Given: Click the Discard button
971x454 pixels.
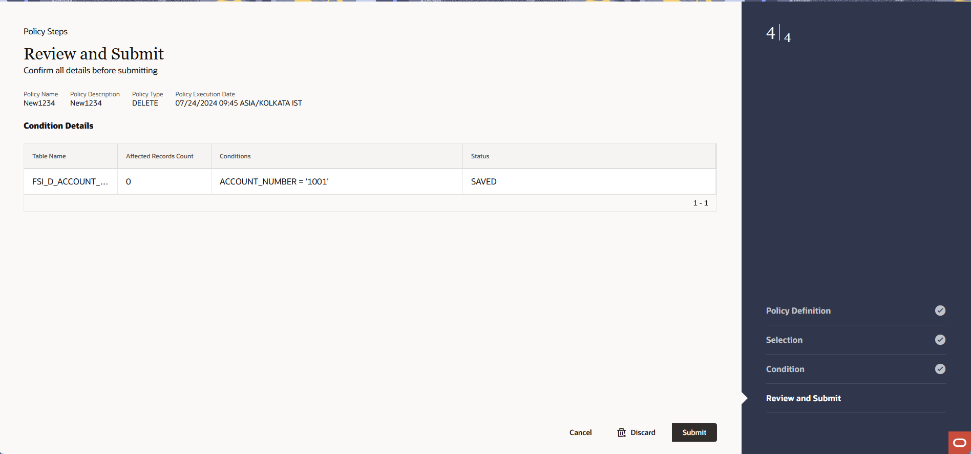Looking at the screenshot, I should [x=636, y=432].
